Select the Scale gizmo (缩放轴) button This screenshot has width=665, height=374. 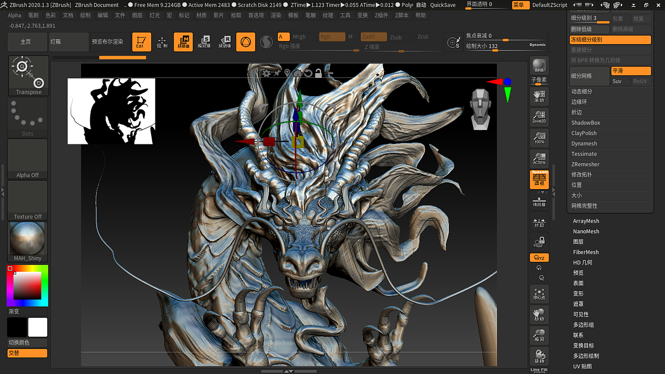click(x=204, y=42)
